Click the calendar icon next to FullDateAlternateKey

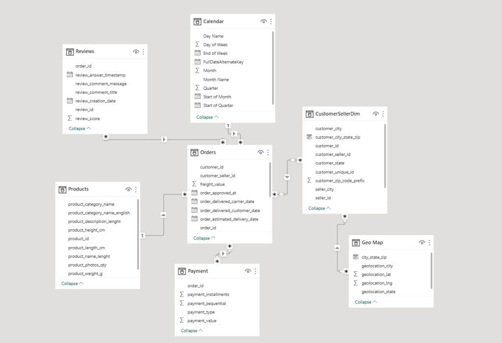pyautogui.click(x=197, y=62)
